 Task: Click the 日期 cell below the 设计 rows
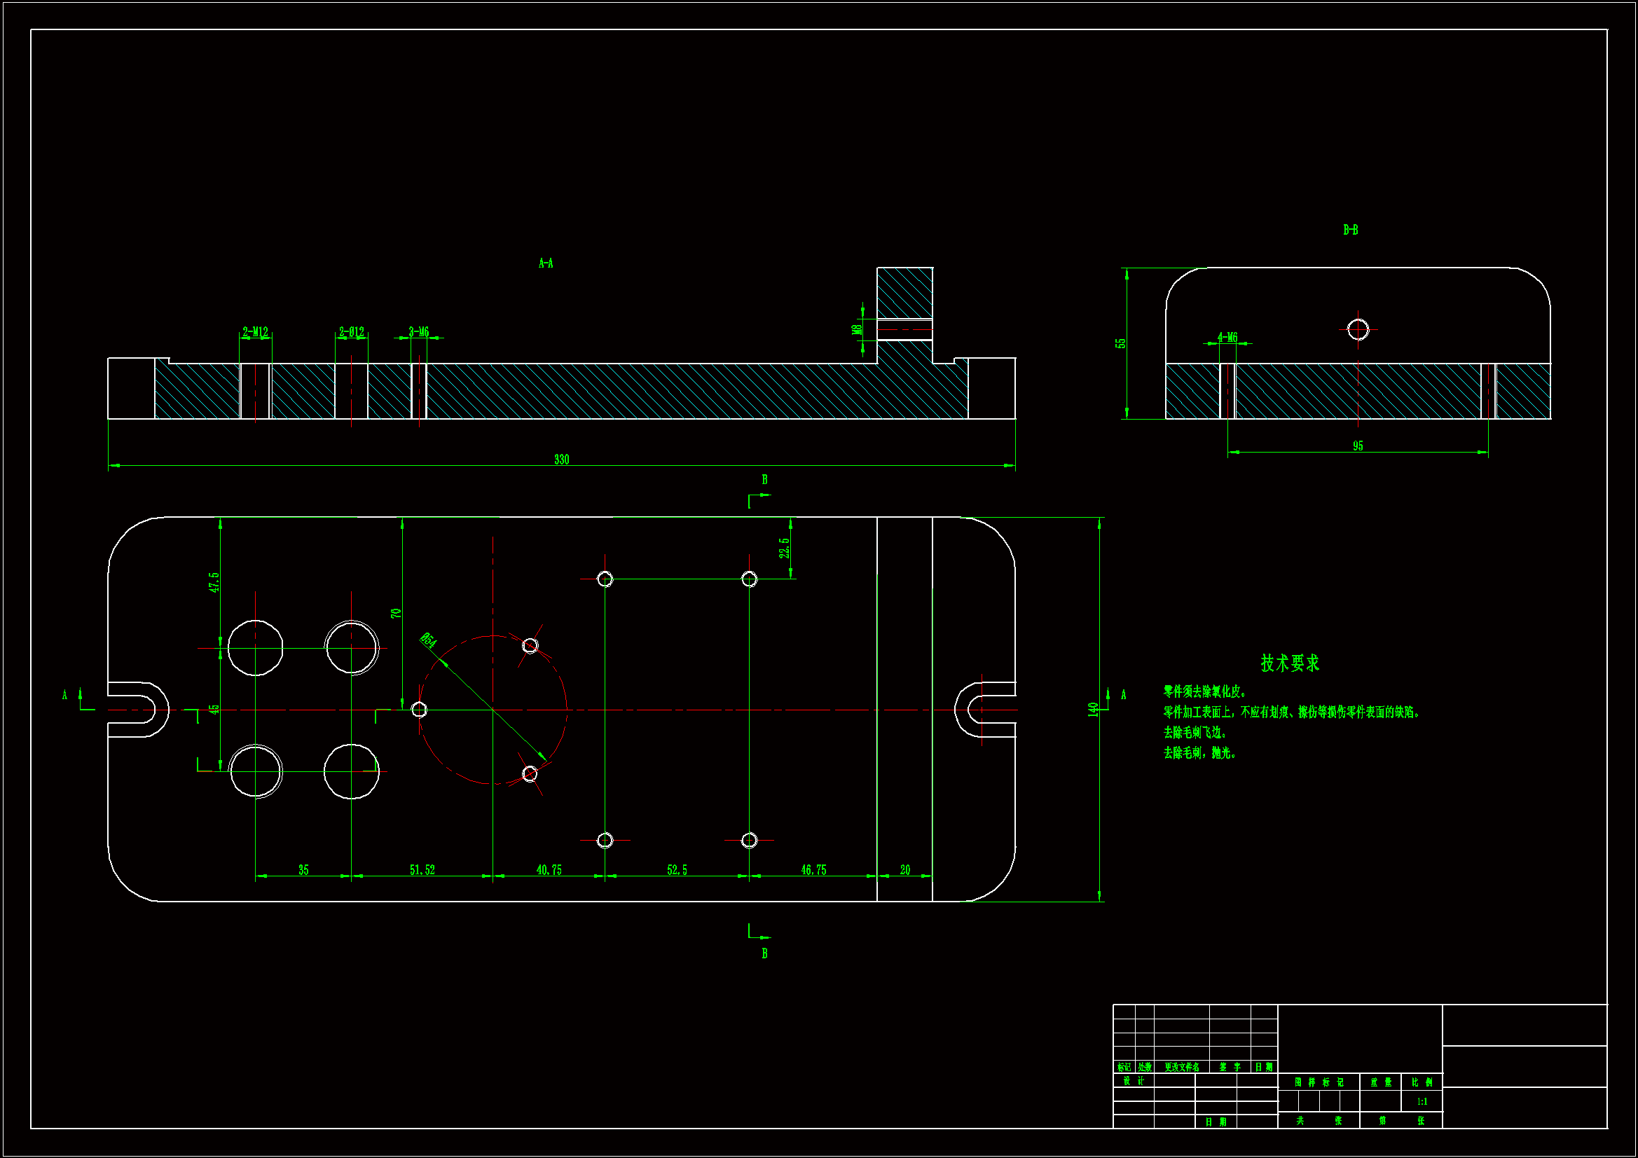tap(1216, 1122)
